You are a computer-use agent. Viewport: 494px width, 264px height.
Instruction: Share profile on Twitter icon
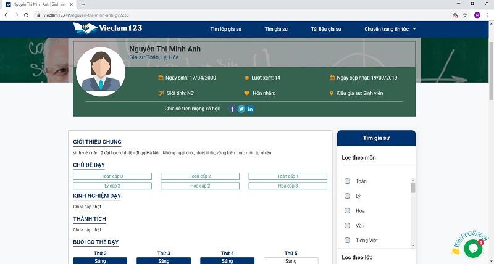point(241,109)
